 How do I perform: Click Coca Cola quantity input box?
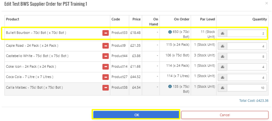tap(247, 78)
